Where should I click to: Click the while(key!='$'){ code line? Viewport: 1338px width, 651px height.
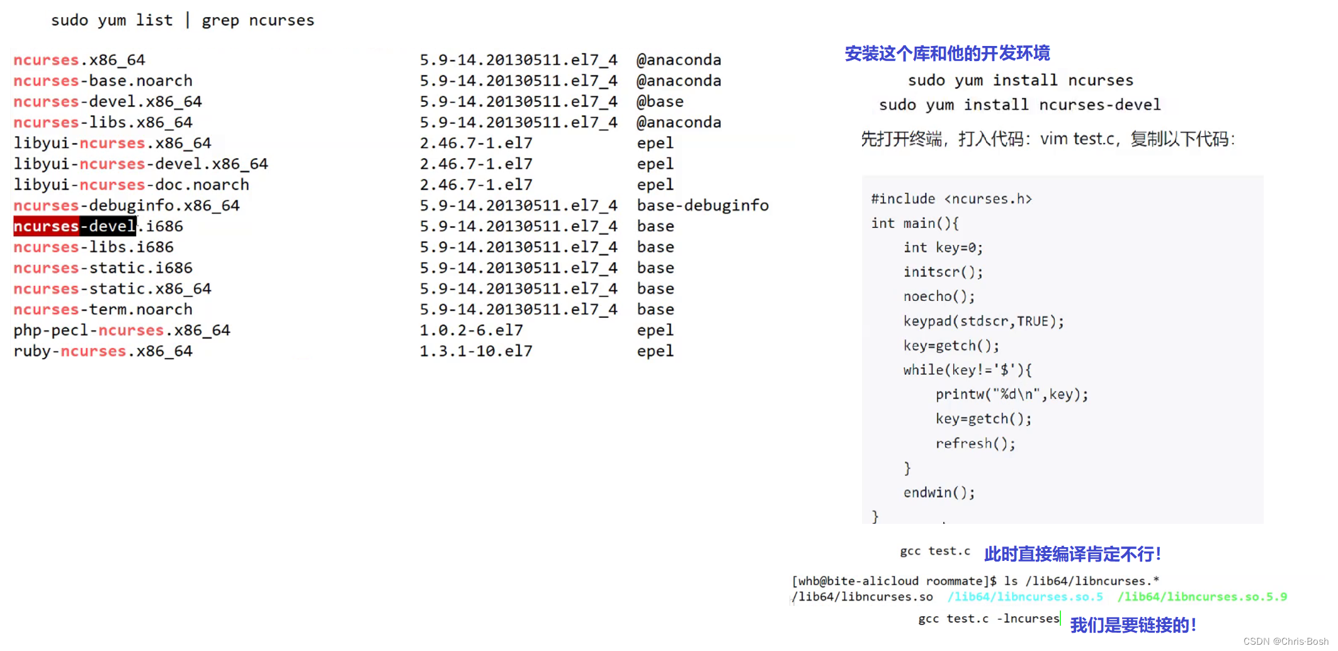967,370
